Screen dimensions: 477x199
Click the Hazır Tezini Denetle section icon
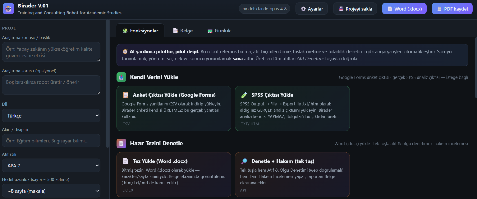[121, 144]
